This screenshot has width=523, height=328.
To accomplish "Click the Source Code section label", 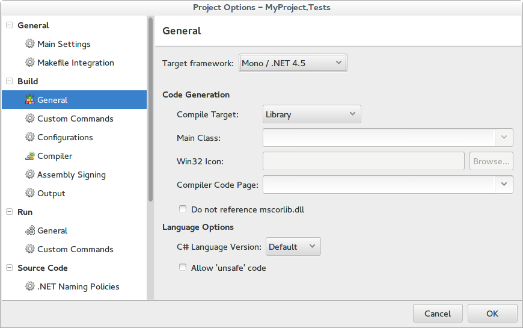I will coord(43,268).
